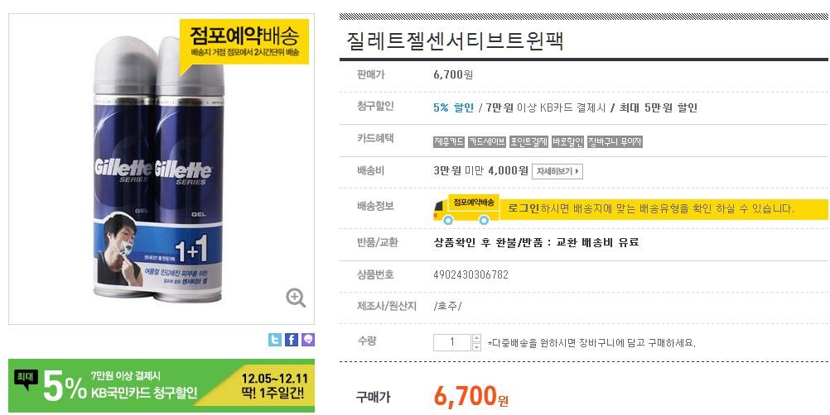Click the yellow delivery truck icon
830x415 pixels.
click(466, 209)
